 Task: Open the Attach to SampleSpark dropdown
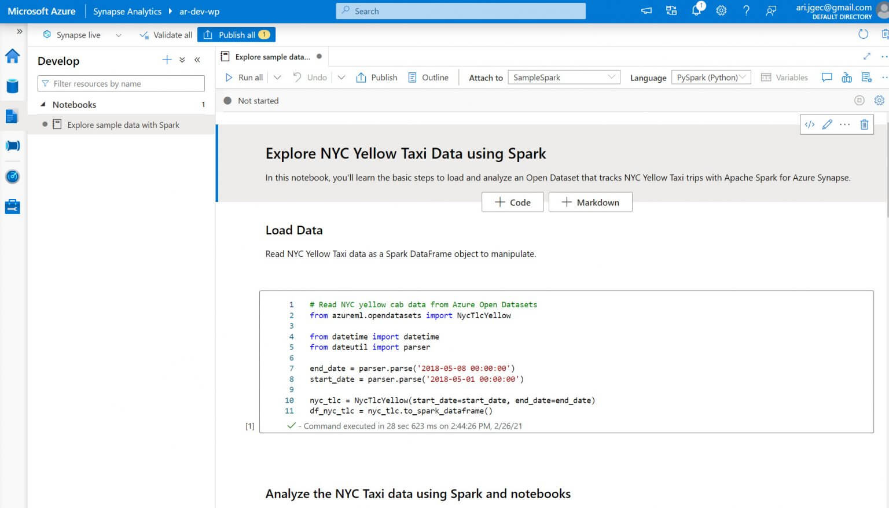pos(563,77)
